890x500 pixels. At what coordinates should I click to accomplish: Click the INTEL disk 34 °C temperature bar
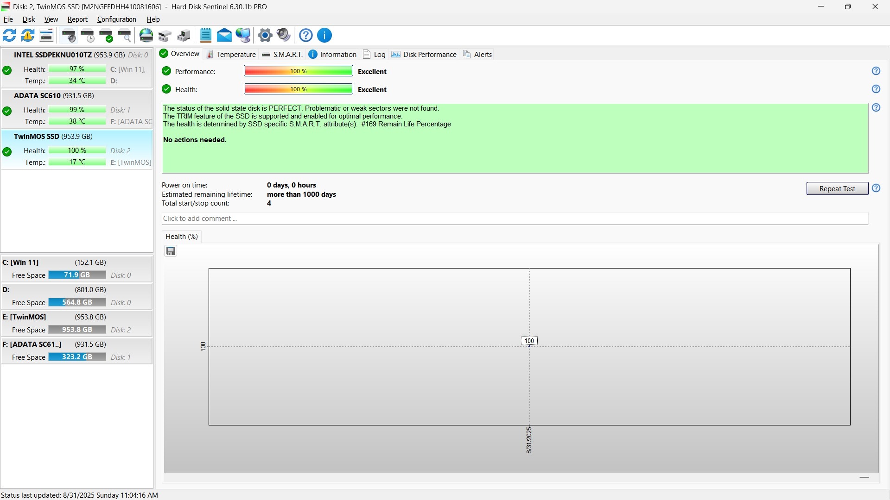(77, 81)
